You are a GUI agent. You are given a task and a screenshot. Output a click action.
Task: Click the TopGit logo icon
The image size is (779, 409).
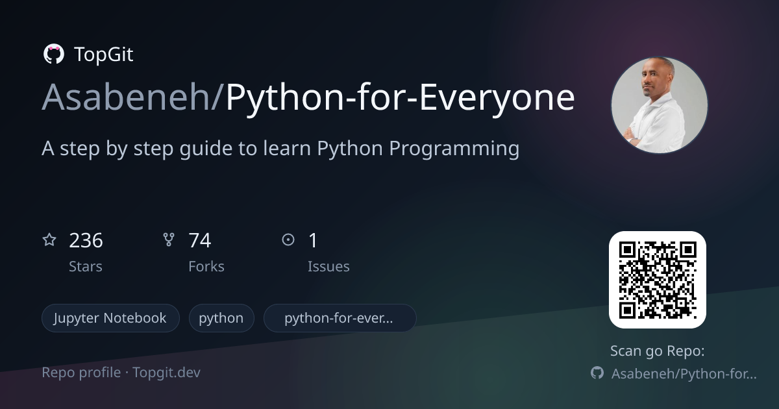53,55
